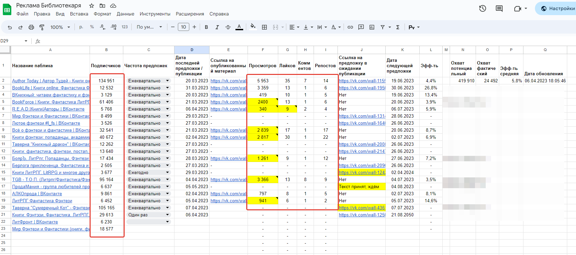Screen dimensions: 576x255
Task: Open the Данные menu
Action: pos(125,14)
